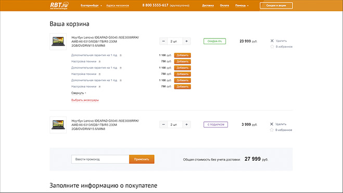Add first Дополнительная гарантия на 1 год service

click(x=183, y=55)
